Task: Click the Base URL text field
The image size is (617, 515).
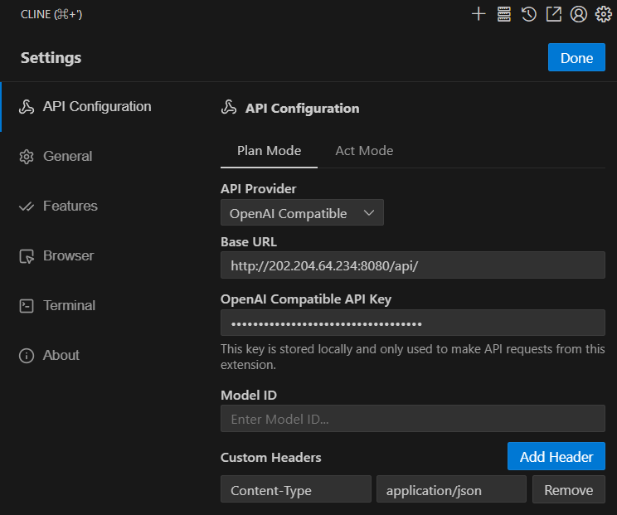Action: (412, 265)
